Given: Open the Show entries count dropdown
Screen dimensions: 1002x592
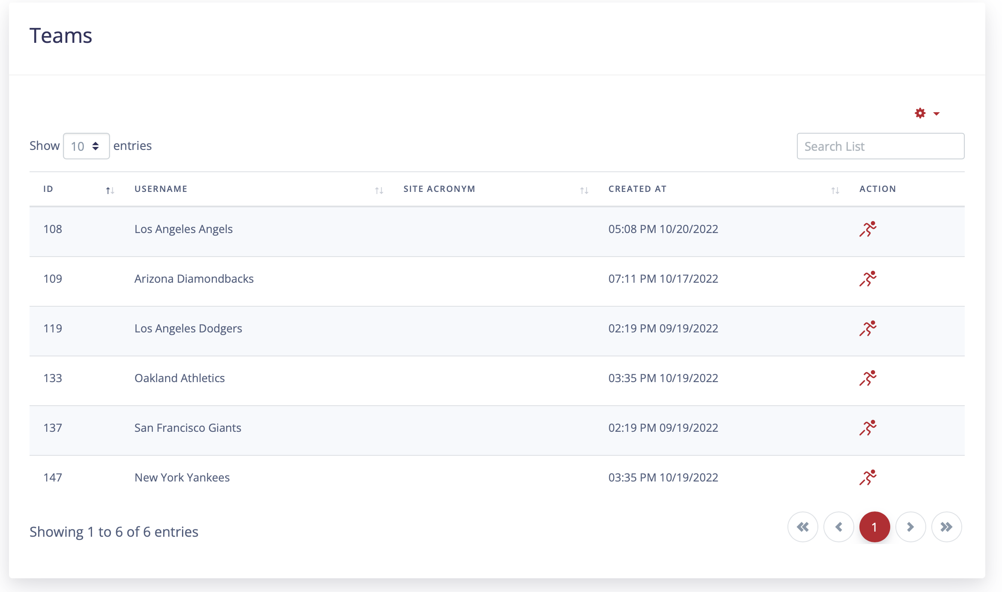Looking at the screenshot, I should click(86, 146).
